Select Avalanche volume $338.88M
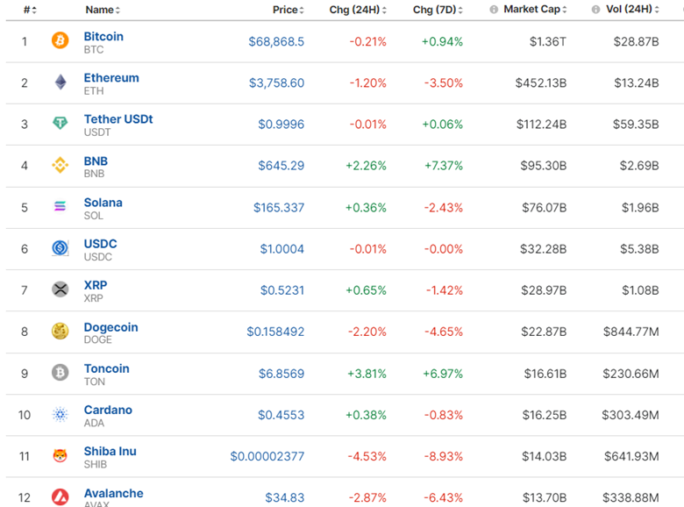Screen dimensions: 684x507 (631, 498)
